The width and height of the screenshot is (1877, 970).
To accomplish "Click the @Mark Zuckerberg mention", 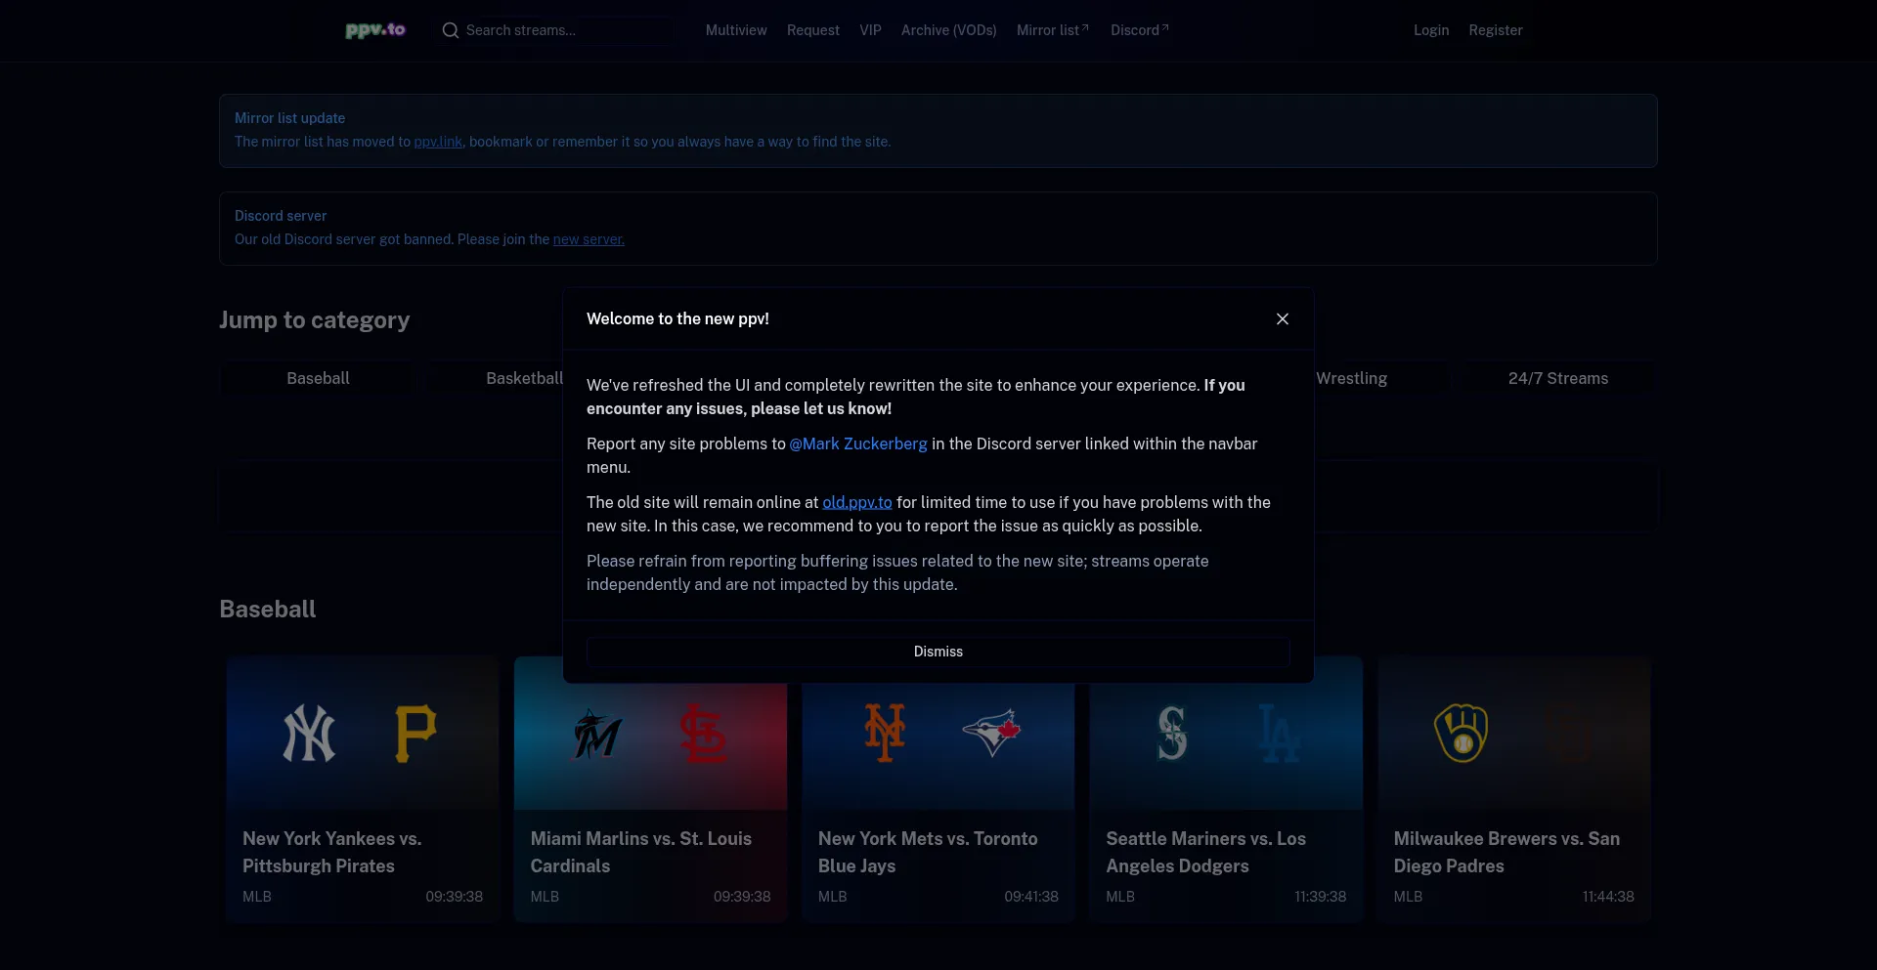I will 858,443.
